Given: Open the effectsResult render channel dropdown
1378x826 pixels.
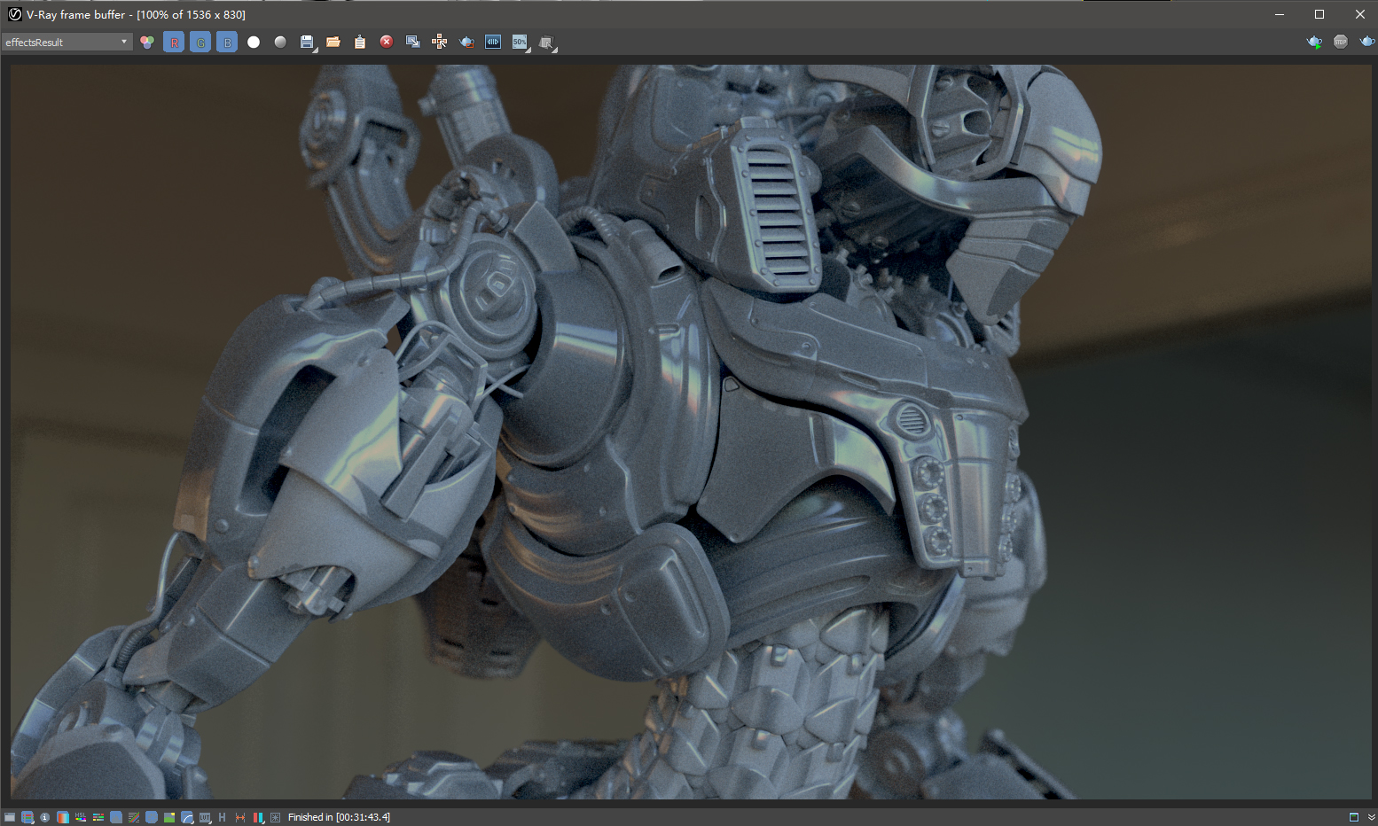Looking at the screenshot, I should coord(67,42).
